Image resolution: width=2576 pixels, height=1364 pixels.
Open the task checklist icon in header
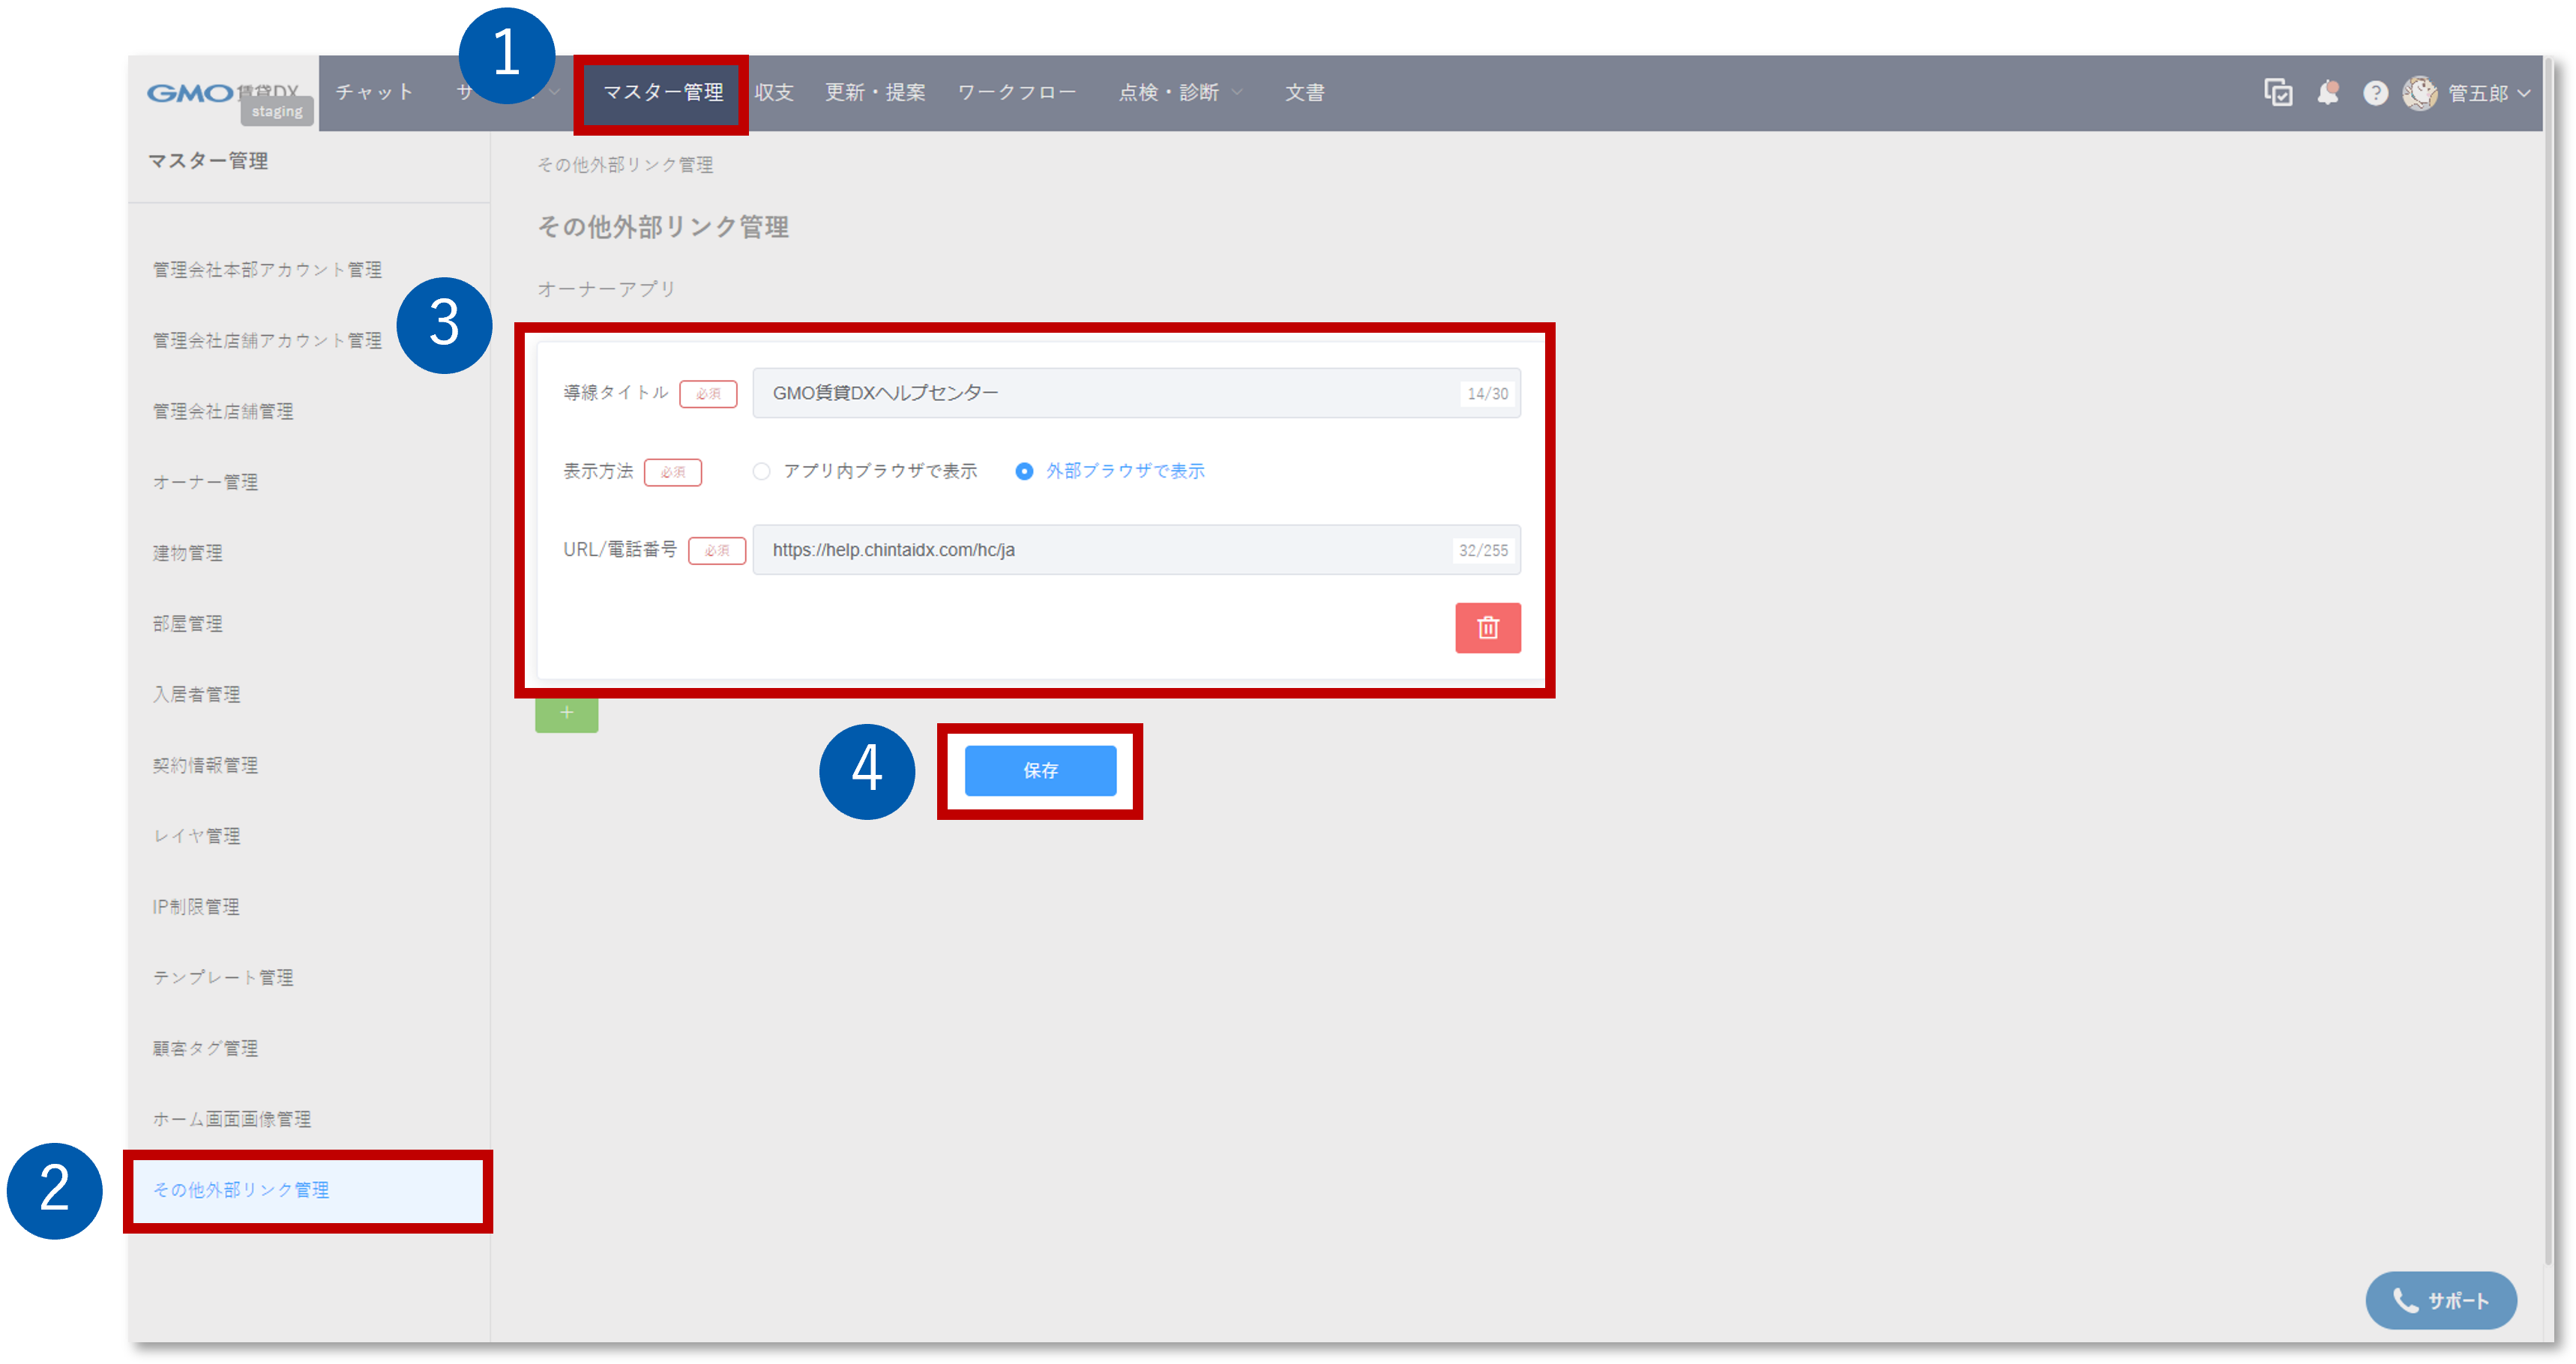(x=2278, y=93)
